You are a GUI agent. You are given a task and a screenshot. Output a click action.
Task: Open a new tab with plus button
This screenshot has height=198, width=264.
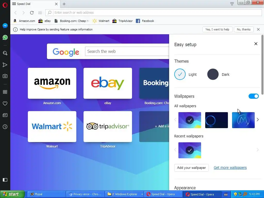click(64, 4)
